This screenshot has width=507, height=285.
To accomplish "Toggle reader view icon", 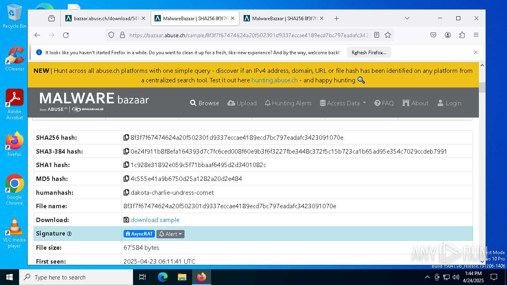I will (377, 35).
